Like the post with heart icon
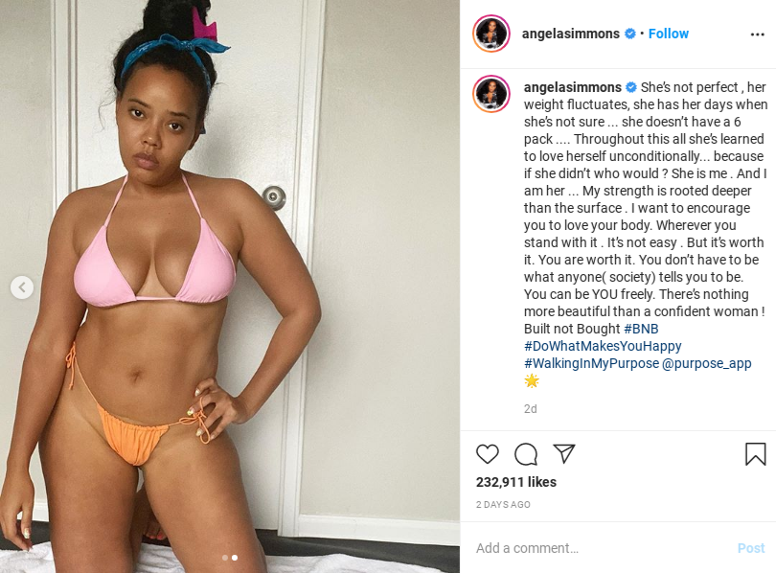 [487, 454]
